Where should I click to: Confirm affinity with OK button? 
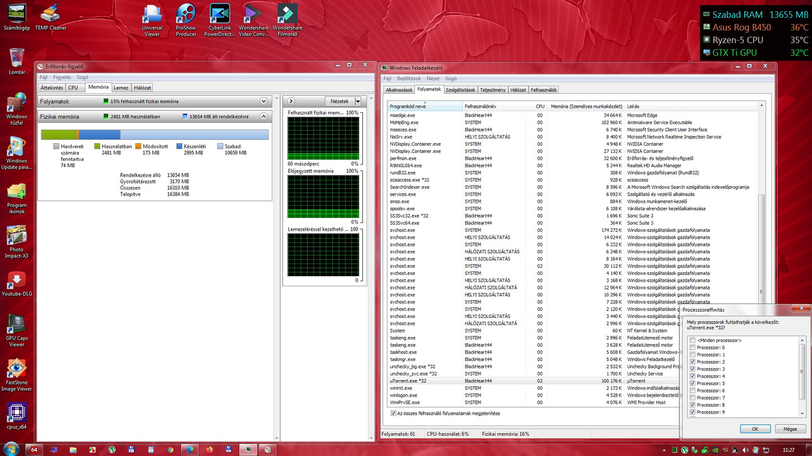[755, 429]
